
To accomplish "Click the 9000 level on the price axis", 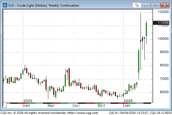I will point(163,52).
